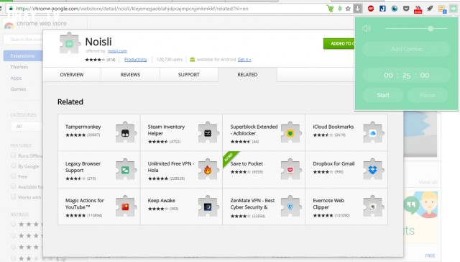
Task: Click the shopping cart icon in address bar
Action: point(330,9)
